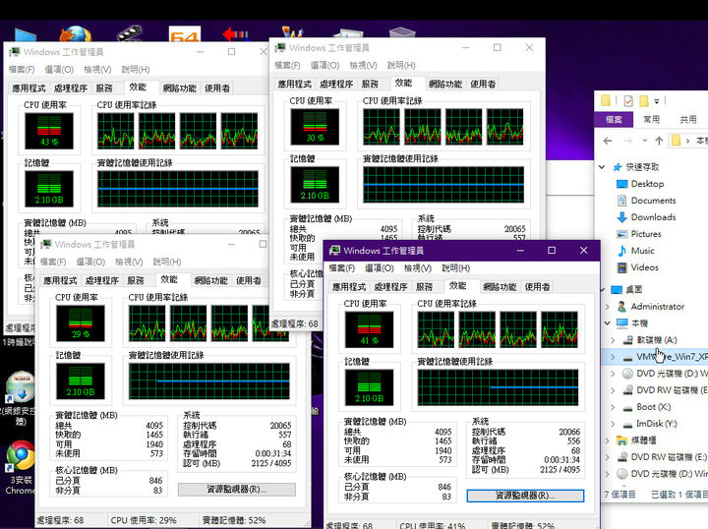Expand the ImDisk (Y:) node
Screen dimensions: 708x529
point(613,424)
